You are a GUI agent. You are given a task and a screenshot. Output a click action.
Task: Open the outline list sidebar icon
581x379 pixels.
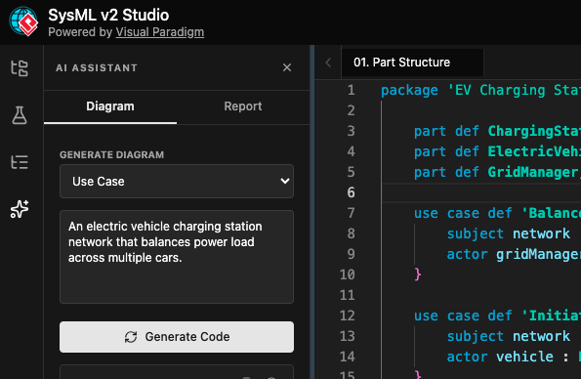pos(20,162)
